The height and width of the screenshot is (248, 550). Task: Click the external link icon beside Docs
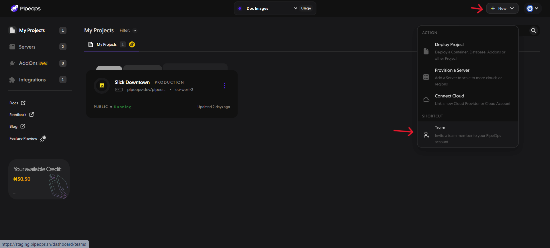pos(23,103)
